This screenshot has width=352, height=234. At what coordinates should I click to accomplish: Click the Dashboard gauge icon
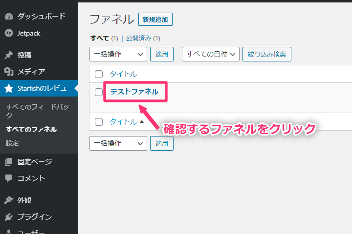[9, 17]
